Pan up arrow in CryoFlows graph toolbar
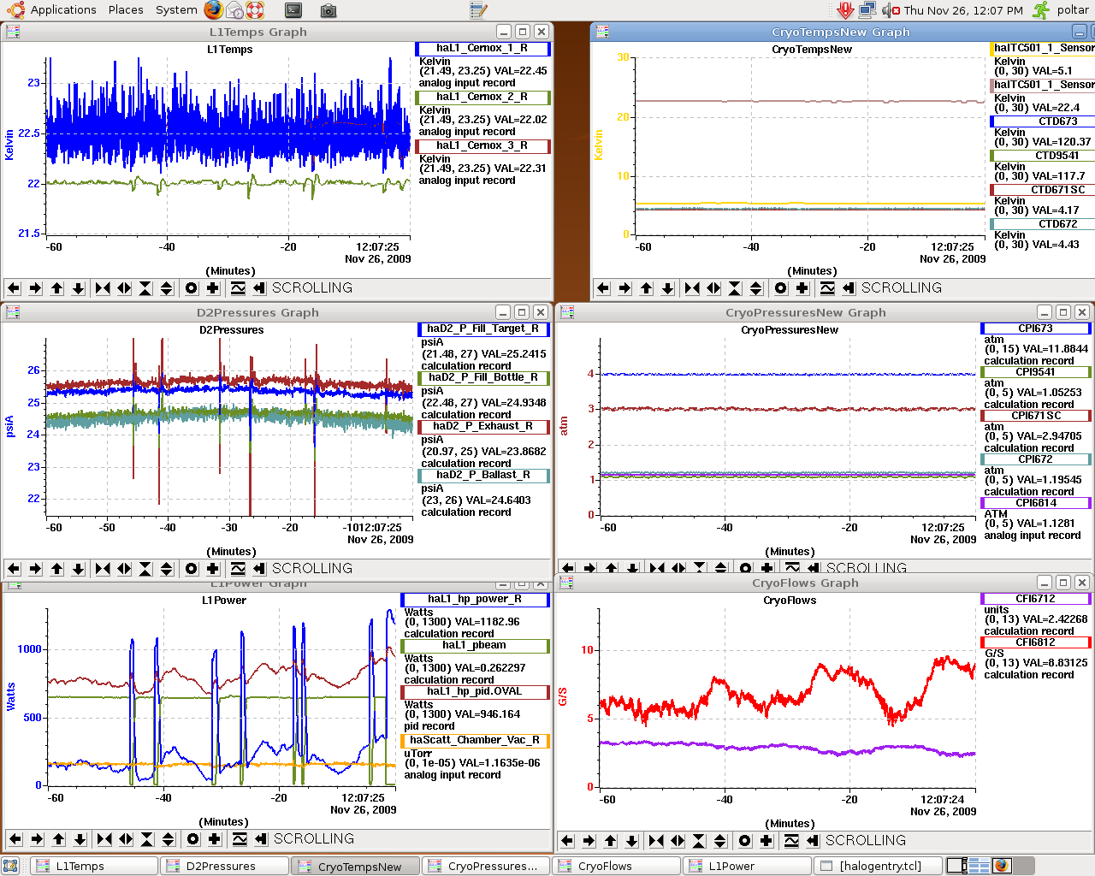Screen dimensions: 1095x876 [x=610, y=841]
